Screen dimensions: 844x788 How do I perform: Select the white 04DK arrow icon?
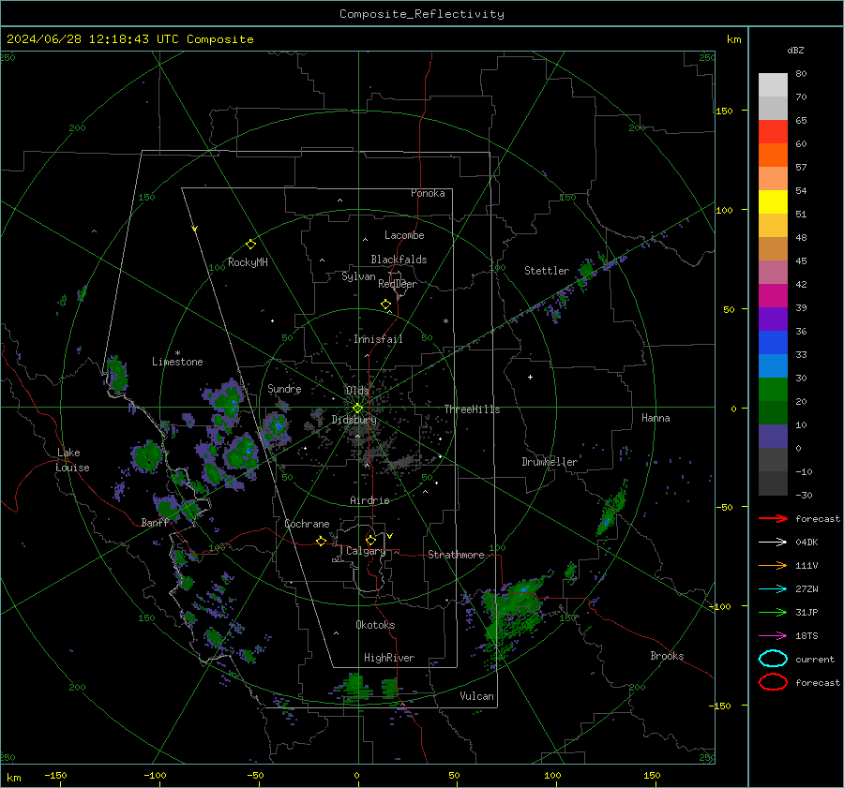(x=773, y=543)
